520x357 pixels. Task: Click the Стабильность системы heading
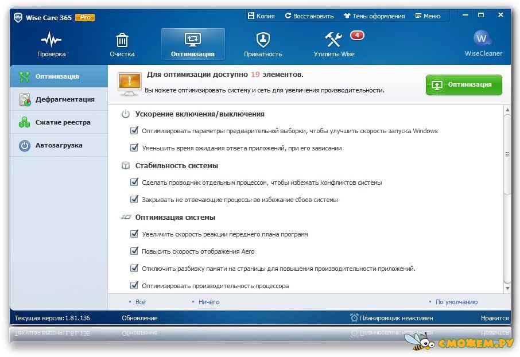click(176, 165)
